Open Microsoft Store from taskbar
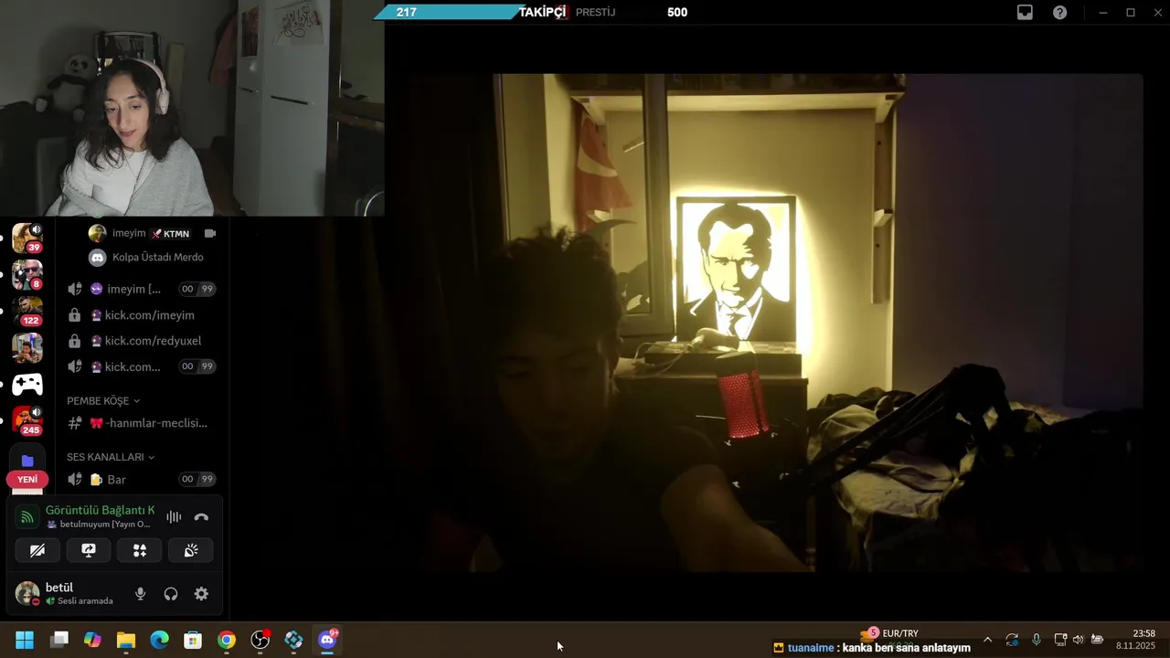The width and height of the screenshot is (1170, 658). [x=193, y=640]
